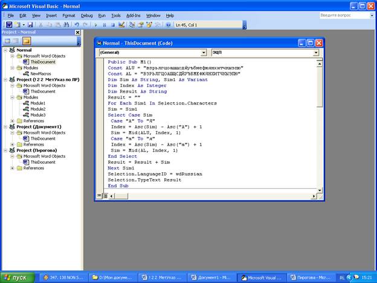Click the пуск Start button
Viewport: 377px width, 283px height.
(19, 277)
